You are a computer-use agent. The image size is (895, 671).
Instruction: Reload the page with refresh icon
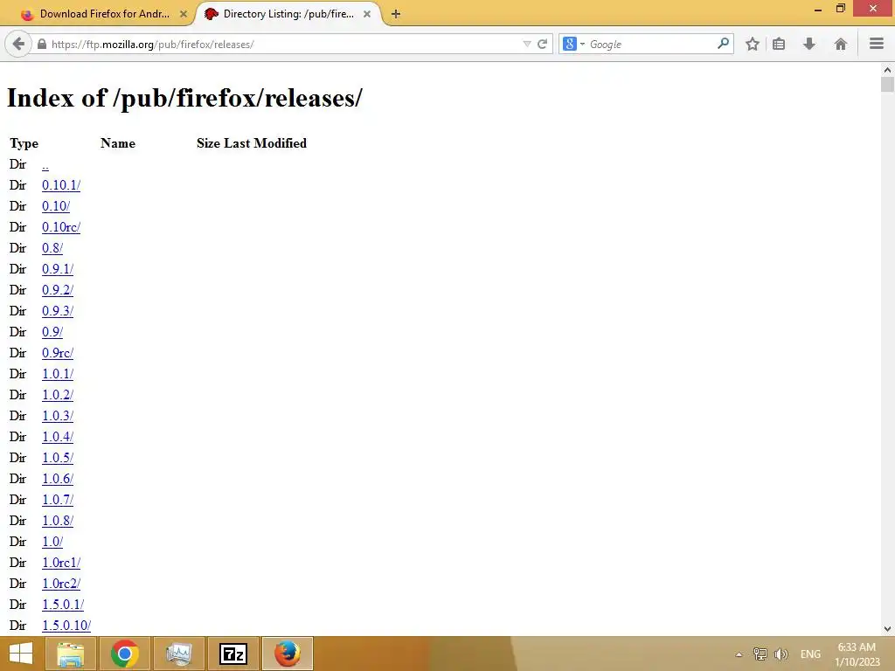coord(542,44)
